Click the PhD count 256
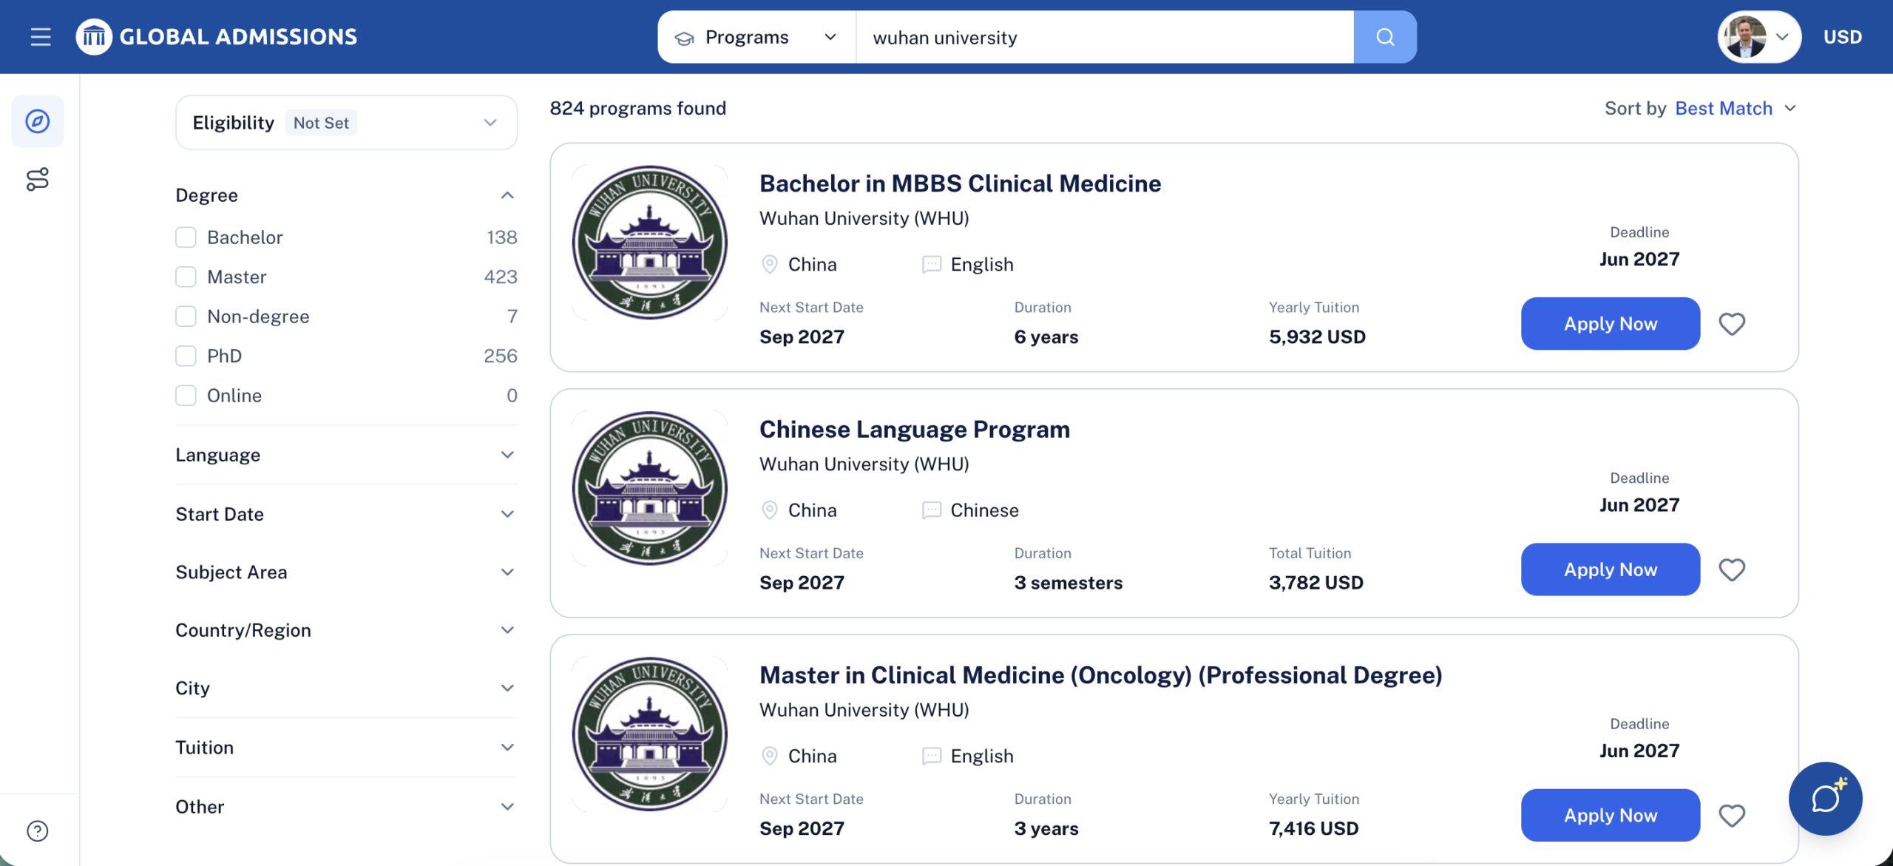Image resolution: width=1893 pixels, height=866 pixels. [500, 356]
